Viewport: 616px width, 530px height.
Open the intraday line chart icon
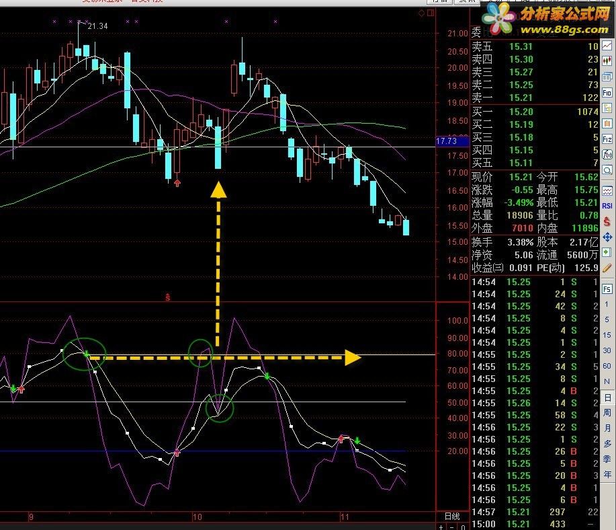click(x=607, y=46)
